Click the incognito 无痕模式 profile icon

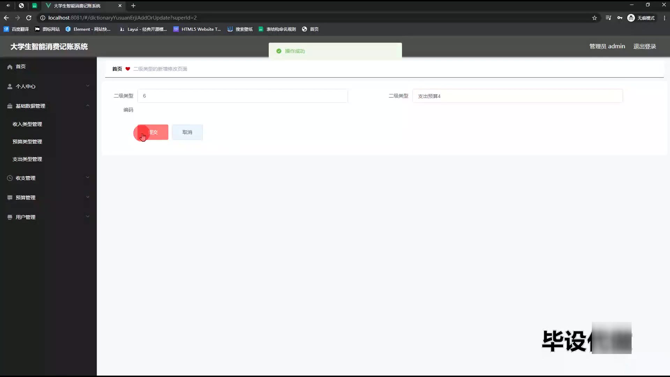[x=631, y=18]
